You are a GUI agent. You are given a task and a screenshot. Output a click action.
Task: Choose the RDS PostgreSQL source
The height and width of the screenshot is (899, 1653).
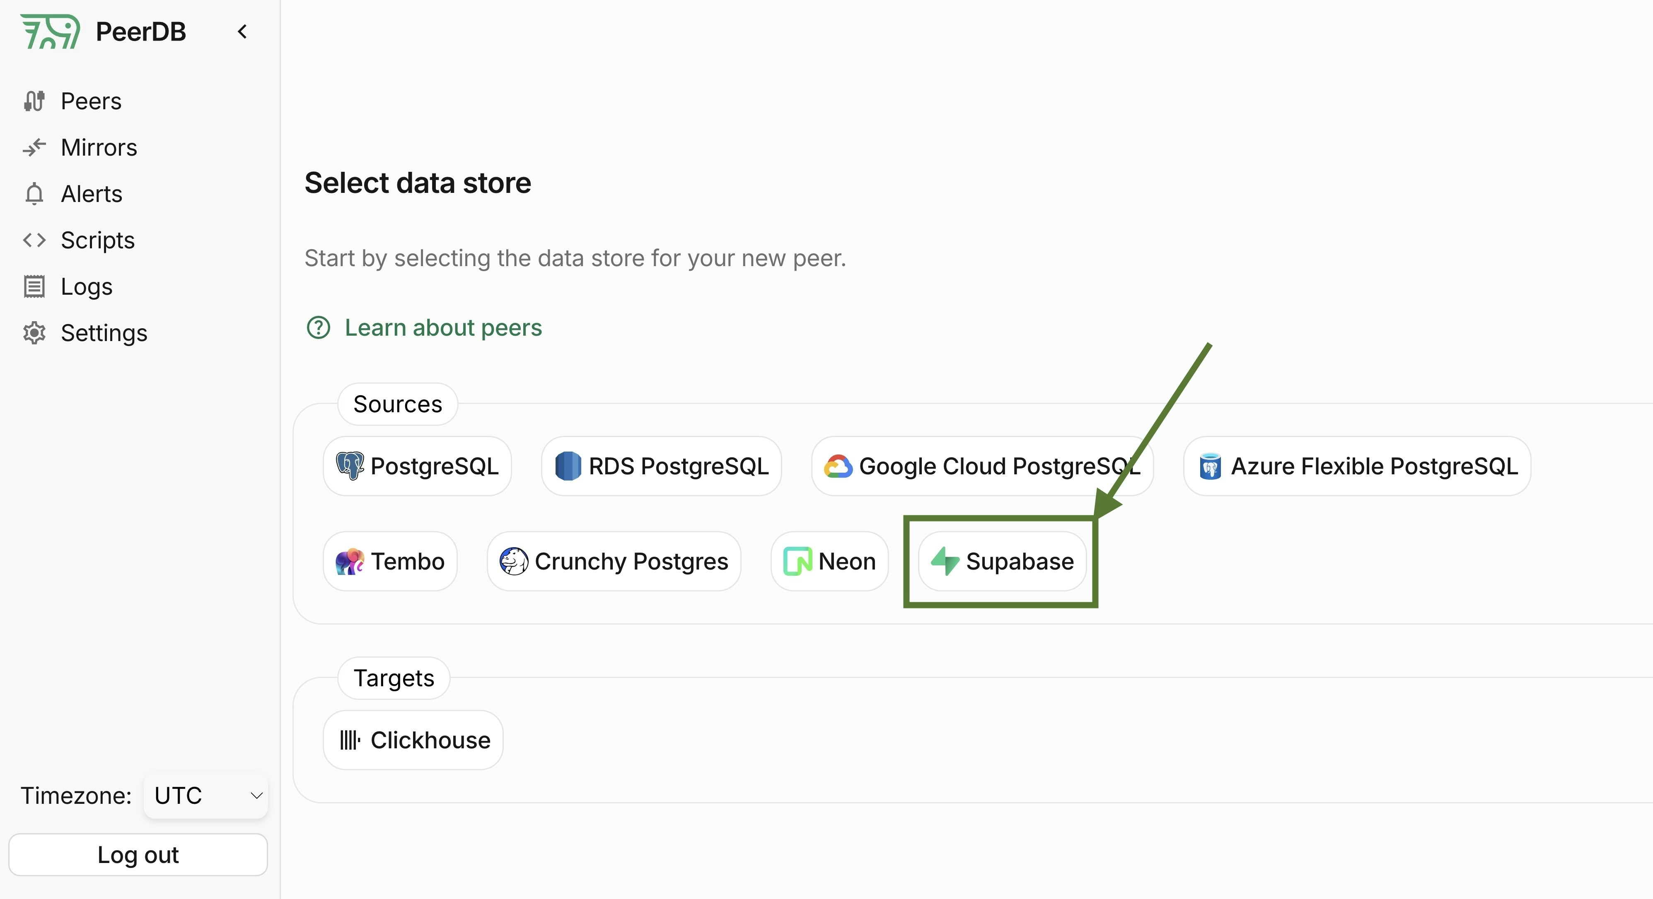coord(661,466)
